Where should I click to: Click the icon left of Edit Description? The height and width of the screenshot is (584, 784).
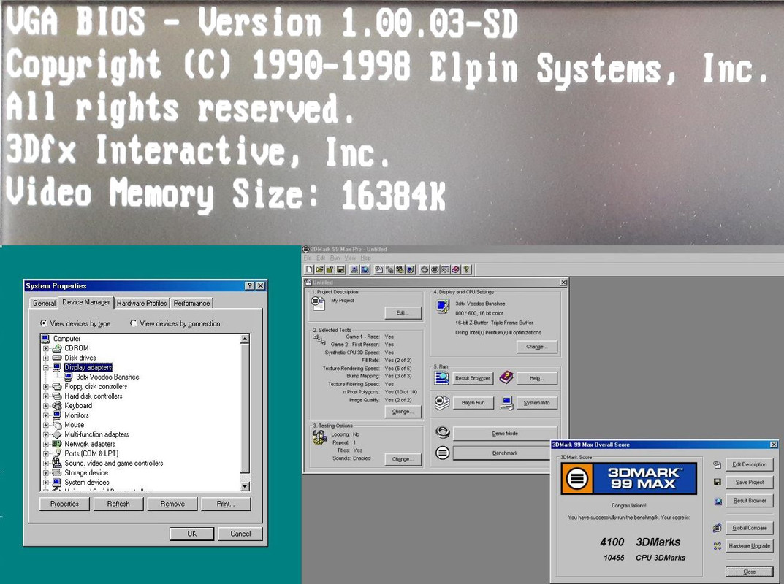[x=717, y=464]
